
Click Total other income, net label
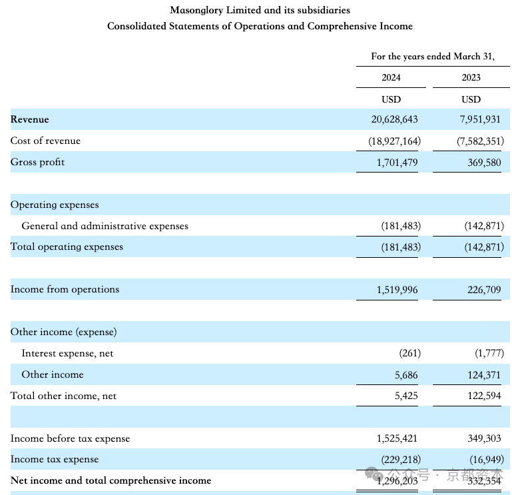coord(63,396)
